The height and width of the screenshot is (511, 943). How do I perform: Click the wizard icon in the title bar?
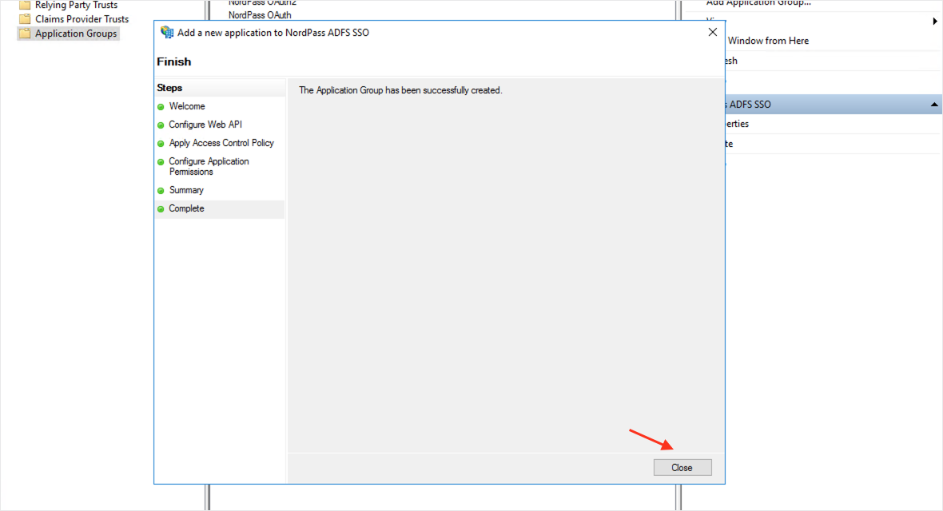[166, 33]
